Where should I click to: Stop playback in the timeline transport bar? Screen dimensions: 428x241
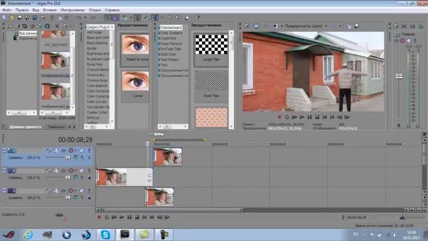pos(137,217)
